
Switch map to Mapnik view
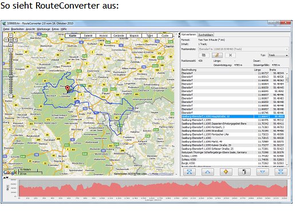point(134,35)
